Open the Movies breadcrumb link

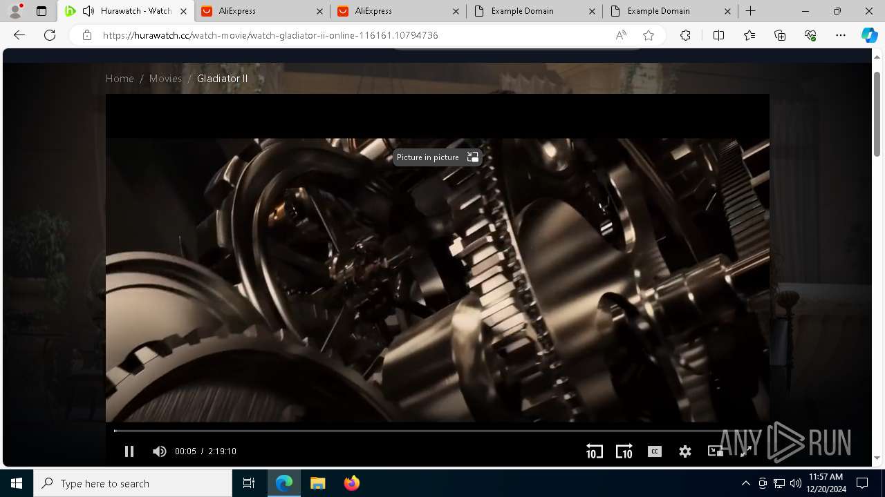pyautogui.click(x=165, y=79)
